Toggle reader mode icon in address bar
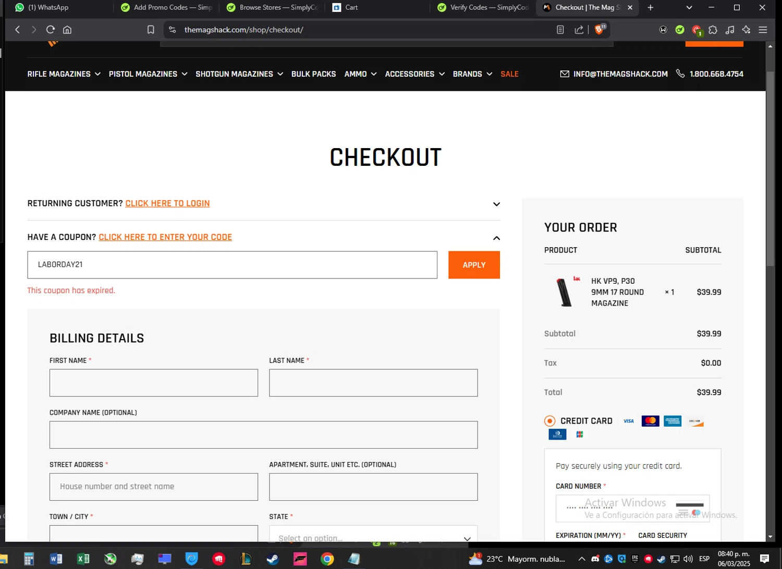The width and height of the screenshot is (782, 569). (x=560, y=30)
